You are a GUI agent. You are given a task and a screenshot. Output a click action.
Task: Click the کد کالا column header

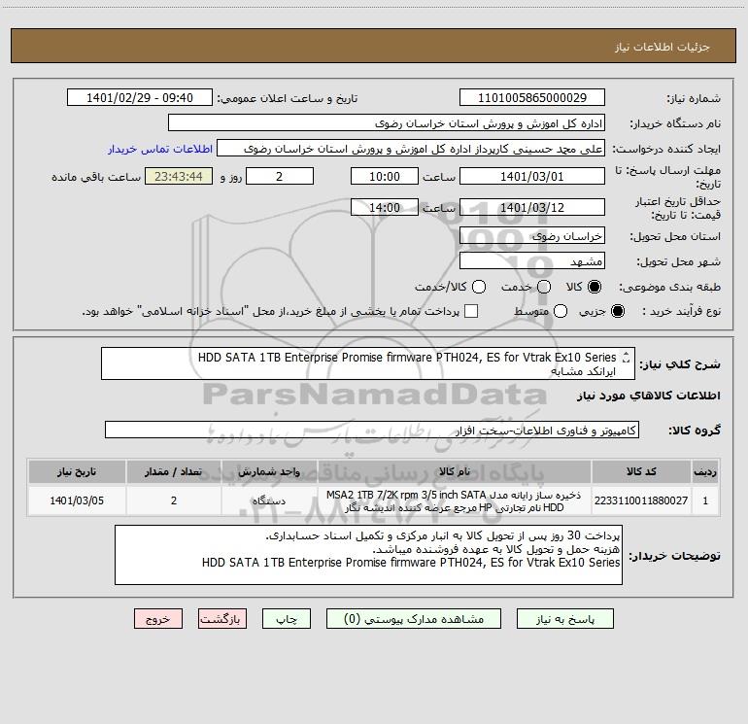(x=641, y=471)
